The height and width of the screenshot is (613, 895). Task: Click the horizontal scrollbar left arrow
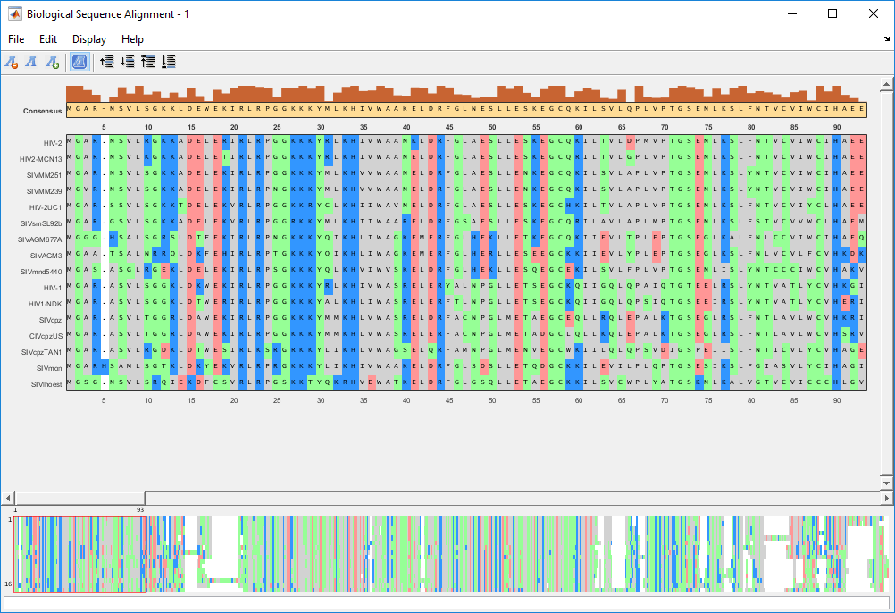7,499
